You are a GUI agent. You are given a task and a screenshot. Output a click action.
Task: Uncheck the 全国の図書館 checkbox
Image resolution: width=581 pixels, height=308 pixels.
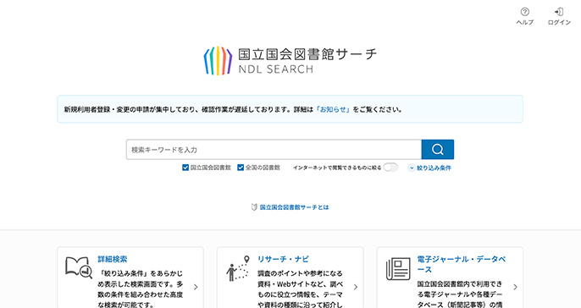point(241,168)
